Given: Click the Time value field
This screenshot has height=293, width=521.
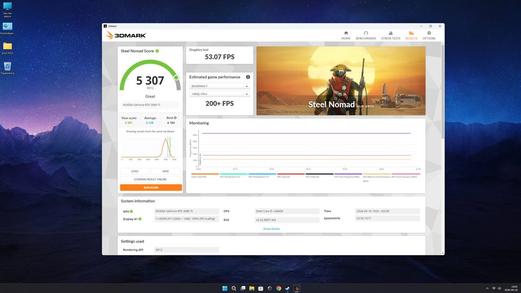Looking at the screenshot, I should point(387,211).
